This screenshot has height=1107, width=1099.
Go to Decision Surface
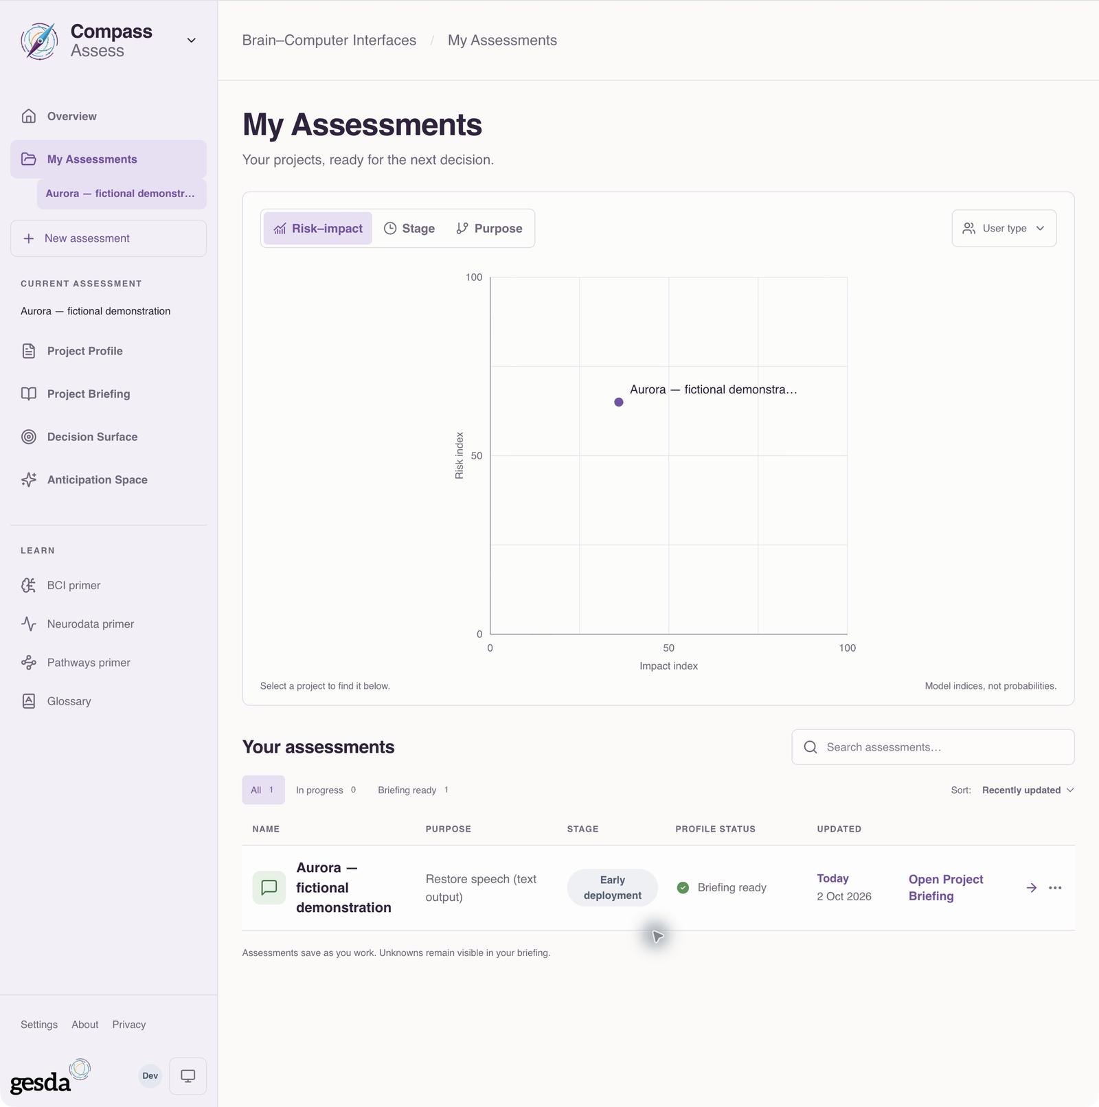(x=109, y=437)
